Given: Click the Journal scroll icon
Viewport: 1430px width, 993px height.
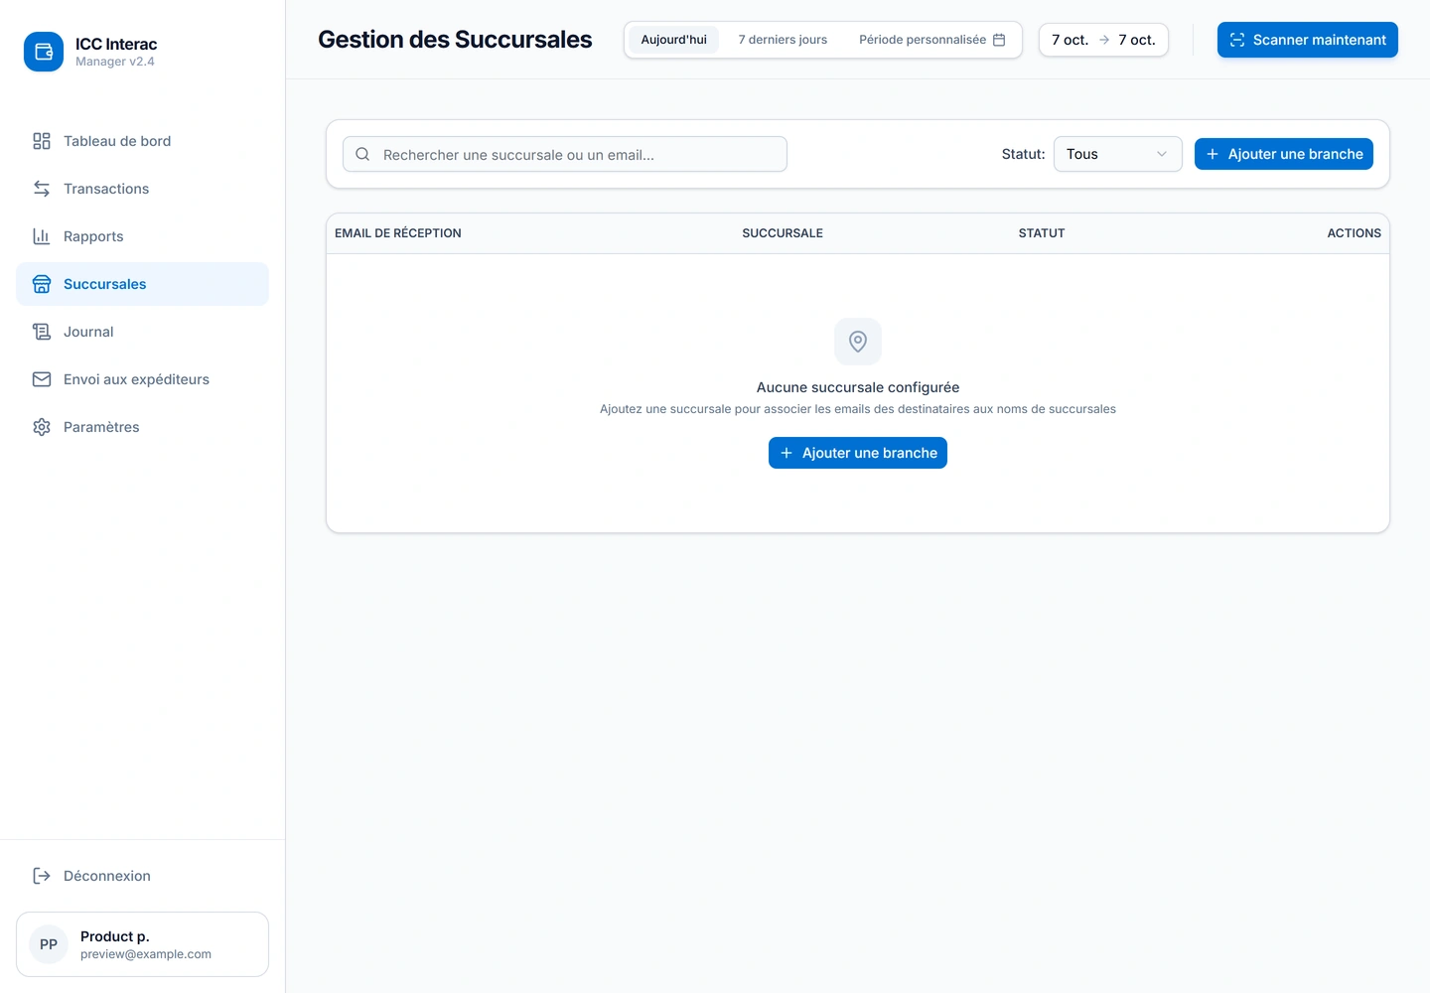Looking at the screenshot, I should click(42, 332).
